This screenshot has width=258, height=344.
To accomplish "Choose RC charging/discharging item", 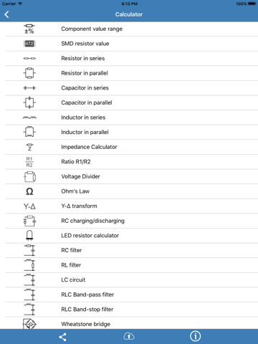I will pos(131,221).
